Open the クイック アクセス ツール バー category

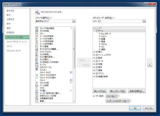[x=17, y=42]
